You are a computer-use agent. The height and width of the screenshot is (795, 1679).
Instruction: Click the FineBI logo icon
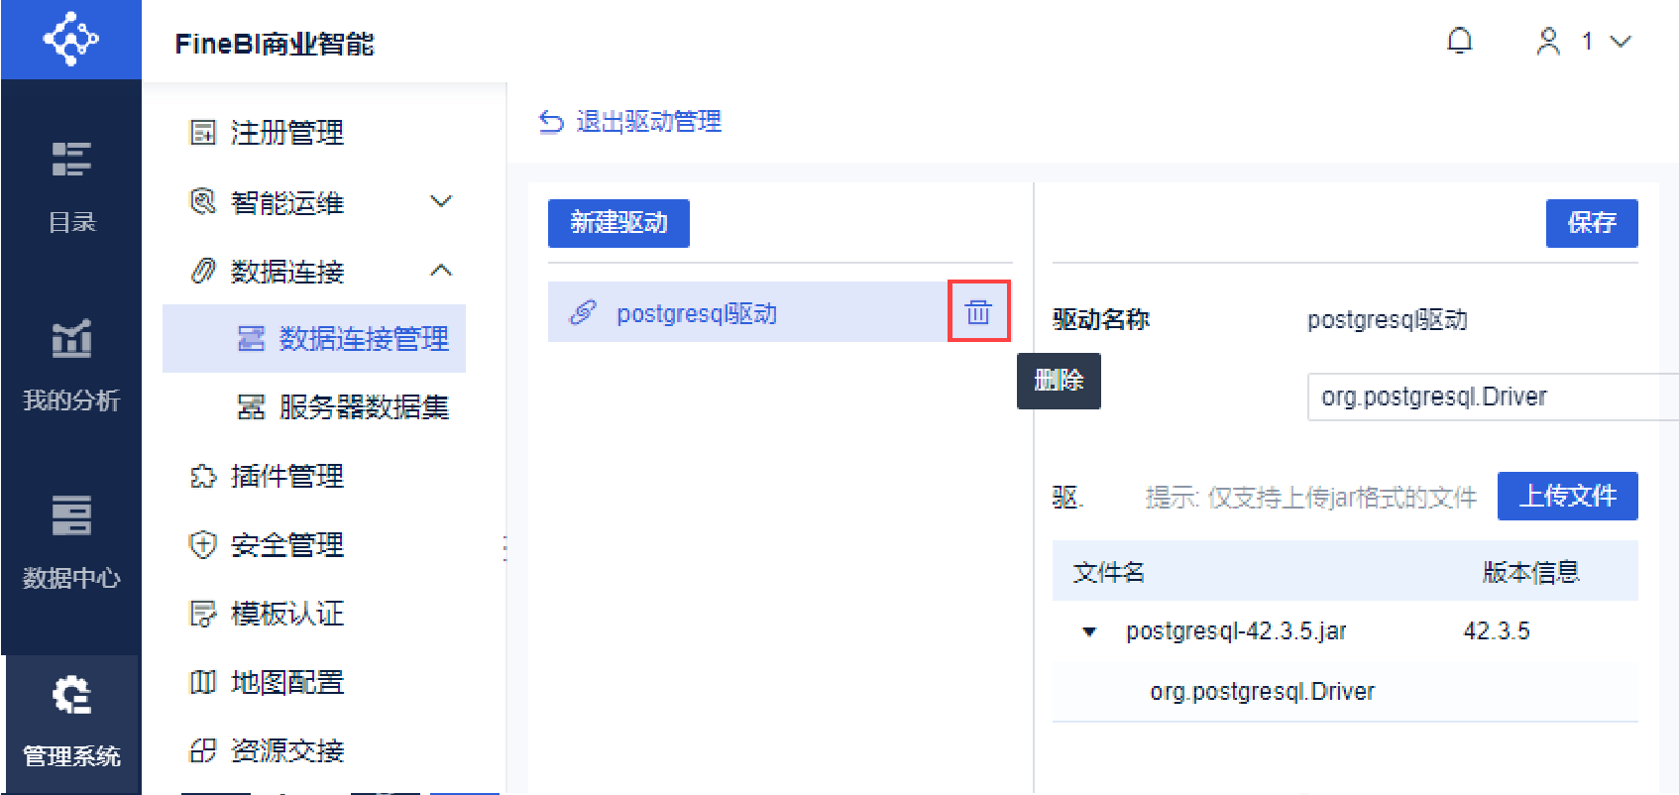pos(70,40)
